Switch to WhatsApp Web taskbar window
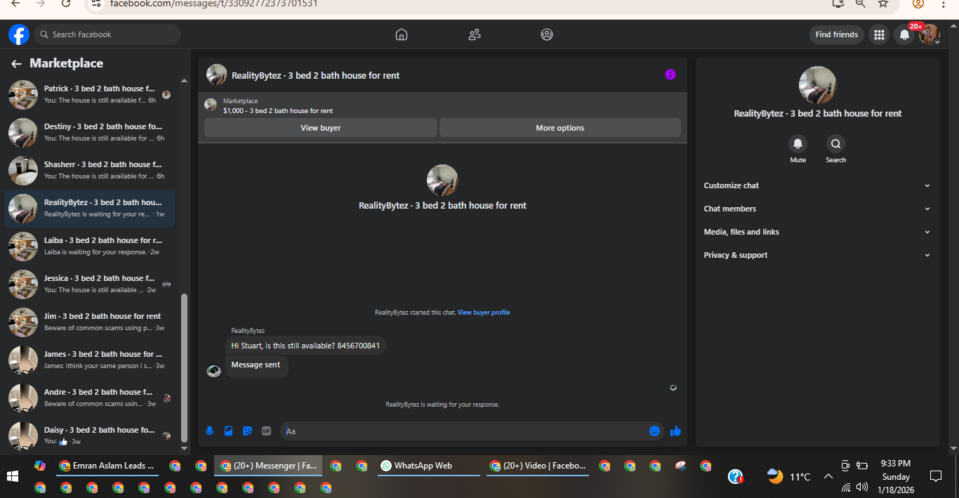Viewport: 959px width, 498px height. pos(429,466)
